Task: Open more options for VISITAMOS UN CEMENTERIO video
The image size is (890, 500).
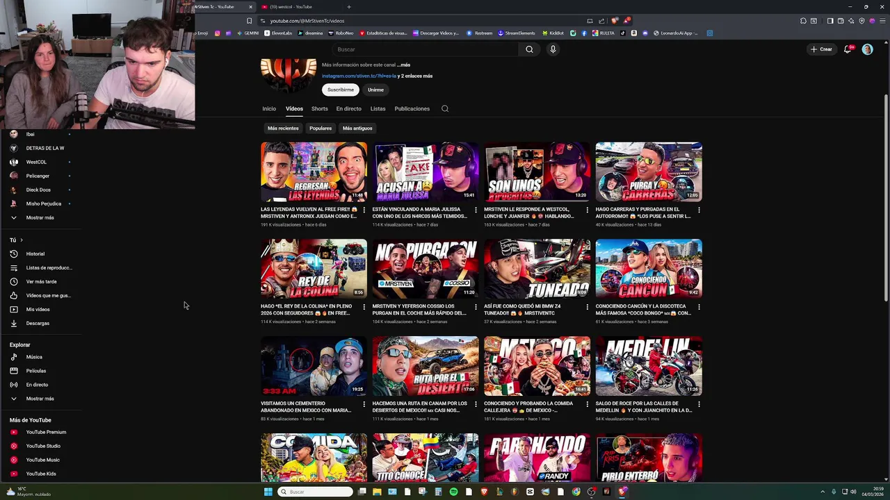Action: (x=364, y=404)
